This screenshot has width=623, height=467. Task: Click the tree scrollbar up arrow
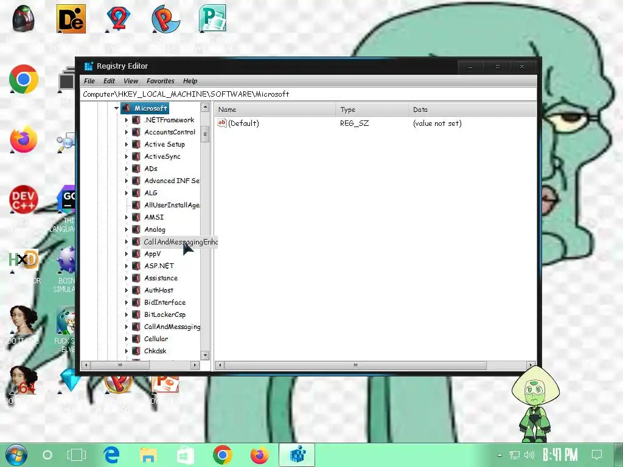click(205, 107)
